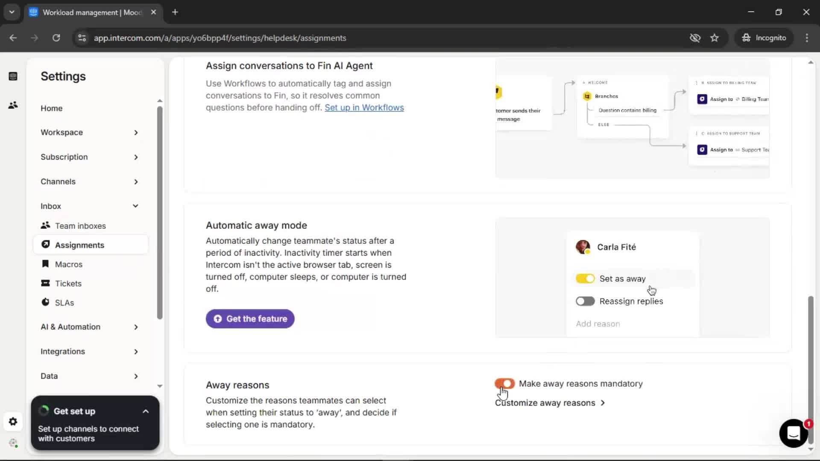Click the sidebar scrollbar thumb
820x461 pixels.
pyautogui.click(x=160, y=212)
